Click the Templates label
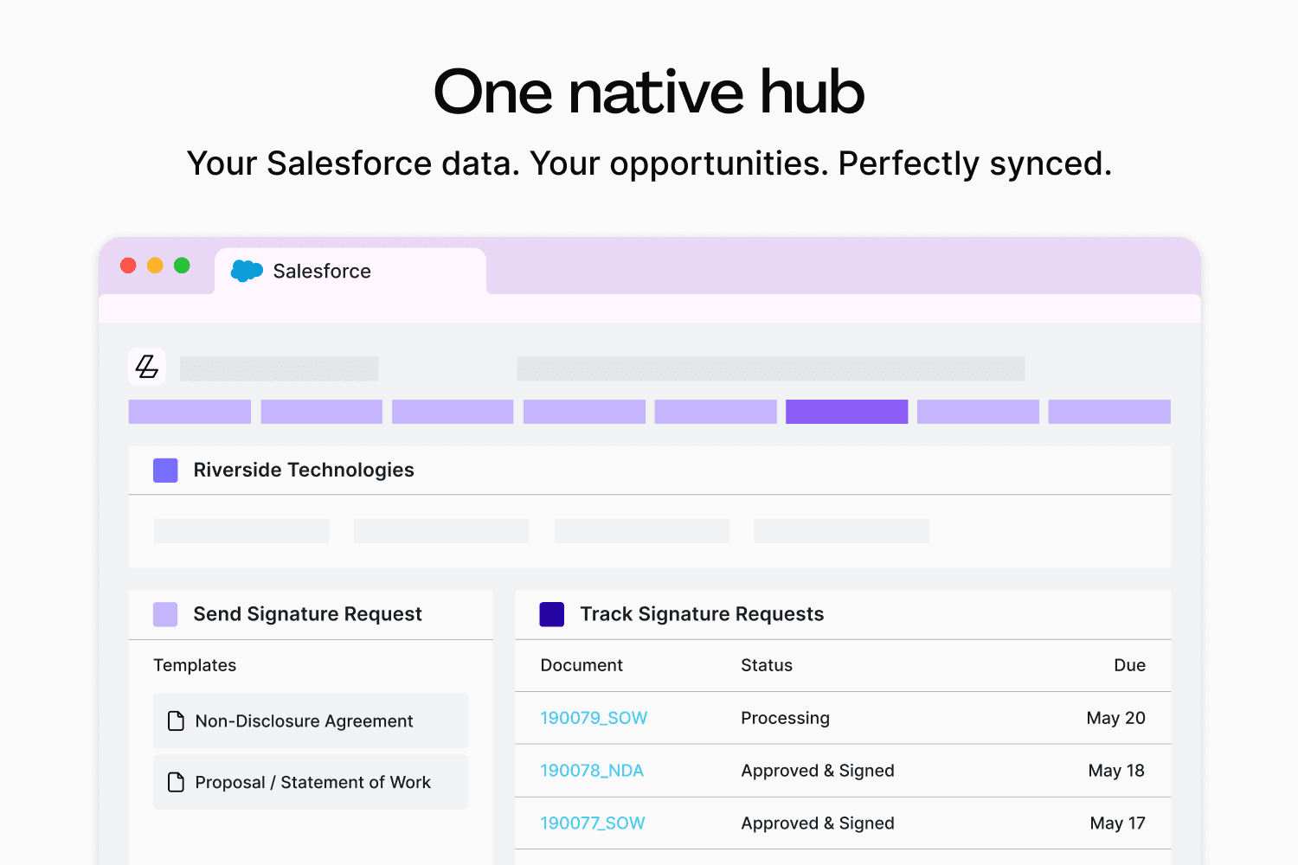The width and height of the screenshot is (1298, 865). [195, 665]
